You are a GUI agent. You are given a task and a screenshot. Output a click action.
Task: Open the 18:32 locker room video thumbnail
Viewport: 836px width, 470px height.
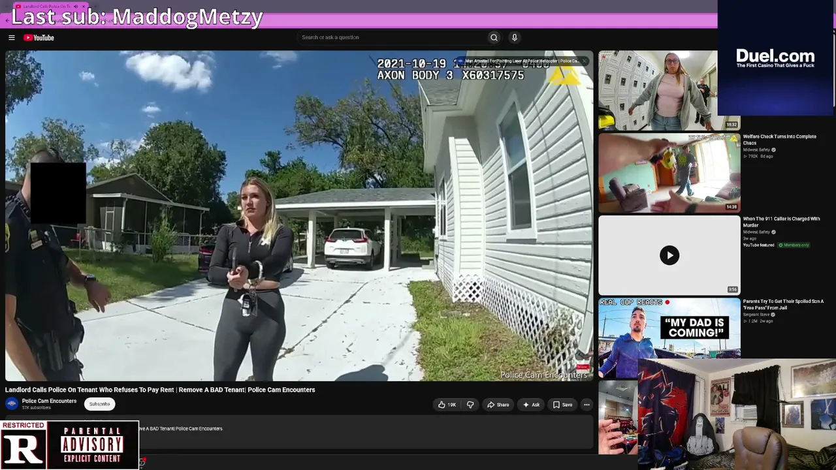(669, 91)
